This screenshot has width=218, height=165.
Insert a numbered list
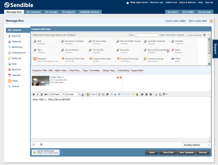(103, 94)
